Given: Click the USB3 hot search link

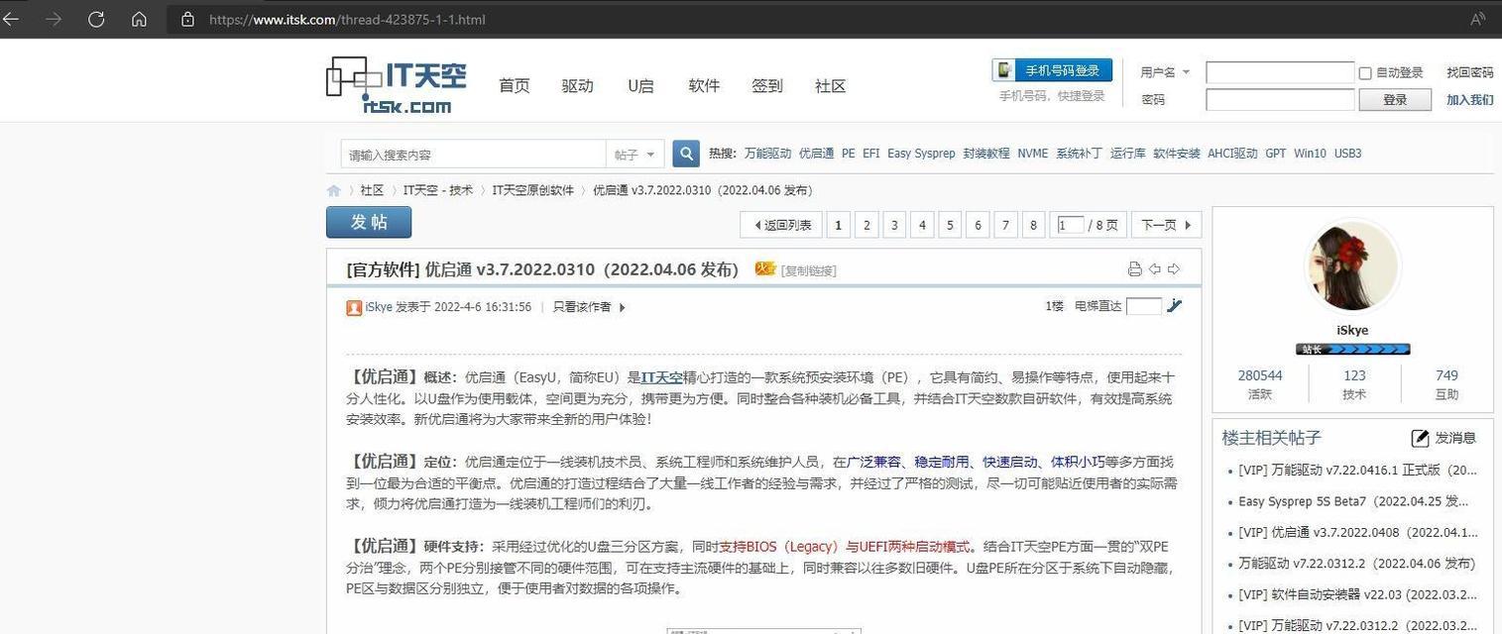Looking at the screenshot, I should pyautogui.click(x=1347, y=154).
